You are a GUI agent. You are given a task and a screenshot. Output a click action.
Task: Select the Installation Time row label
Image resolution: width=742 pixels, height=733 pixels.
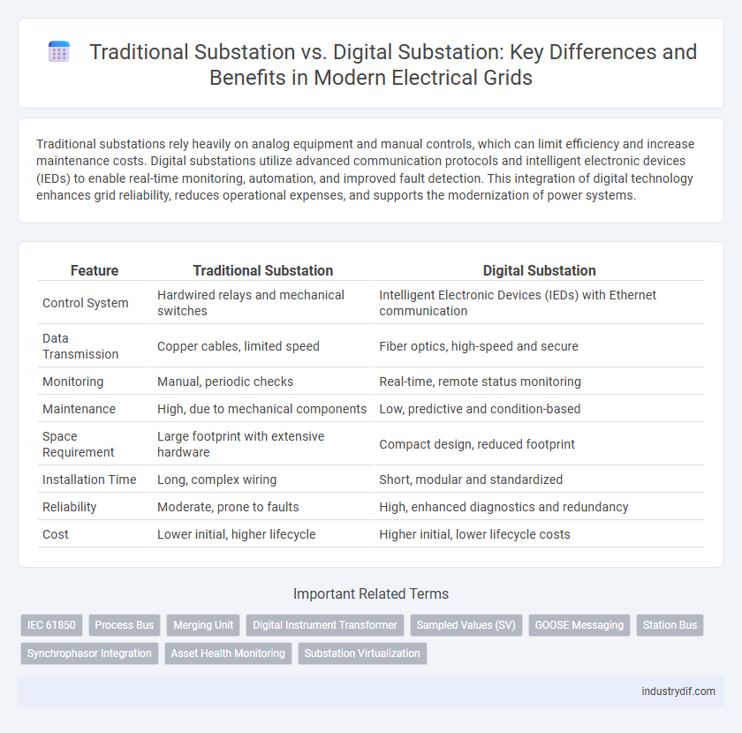[x=89, y=480]
